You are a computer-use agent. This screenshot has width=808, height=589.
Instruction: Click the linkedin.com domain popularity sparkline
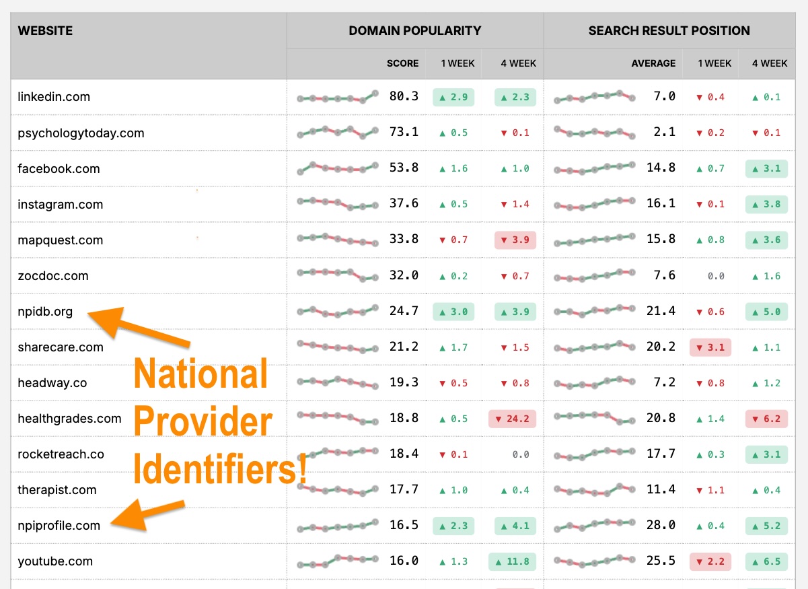[337, 98]
